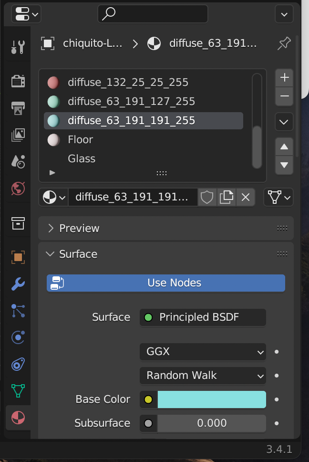This screenshot has height=462, width=309.
Task: Unlink material with the X button
Action: pyautogui.click(x=246, y=197)
